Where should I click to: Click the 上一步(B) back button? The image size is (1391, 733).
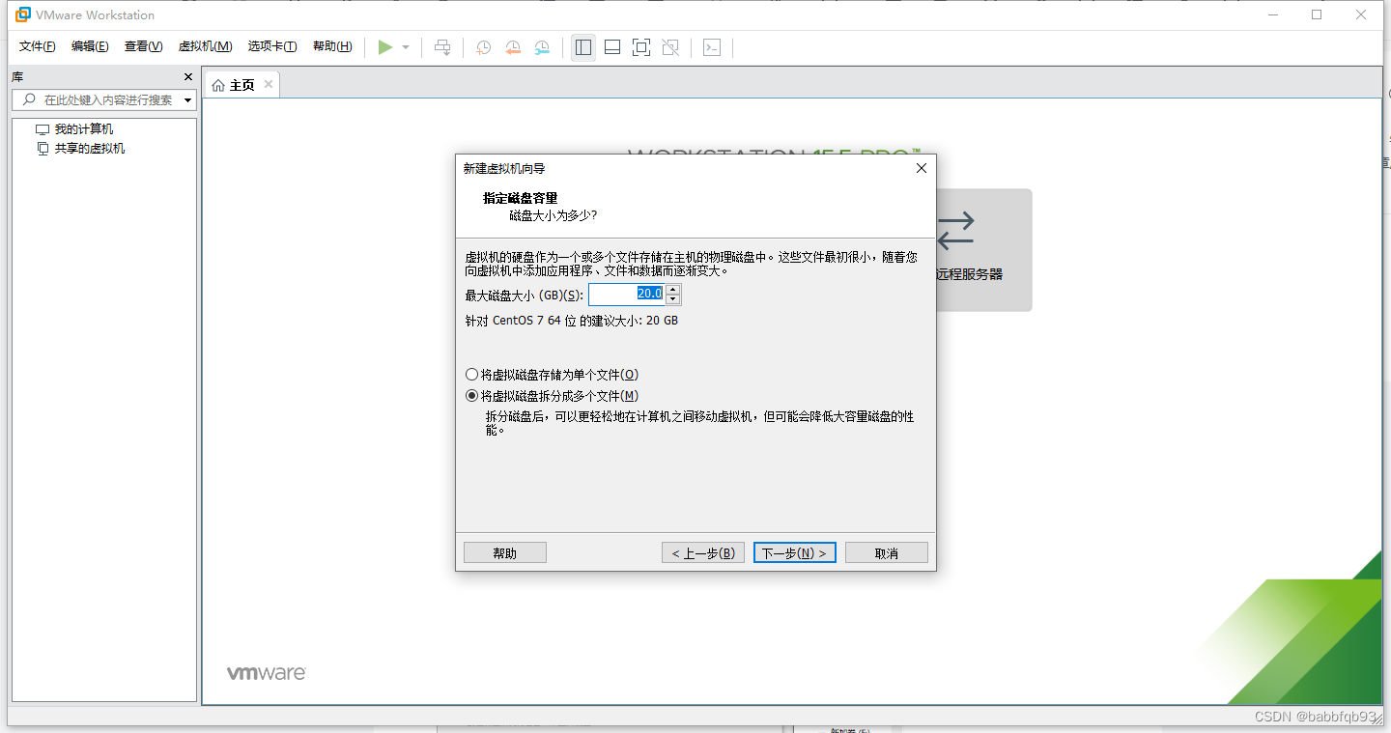tap(703, 552)
